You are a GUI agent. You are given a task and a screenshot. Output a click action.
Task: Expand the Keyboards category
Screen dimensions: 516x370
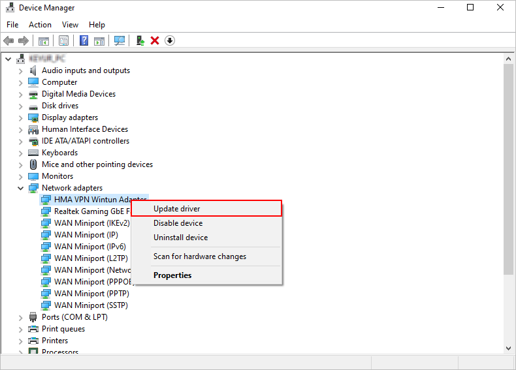click(20, 153)
